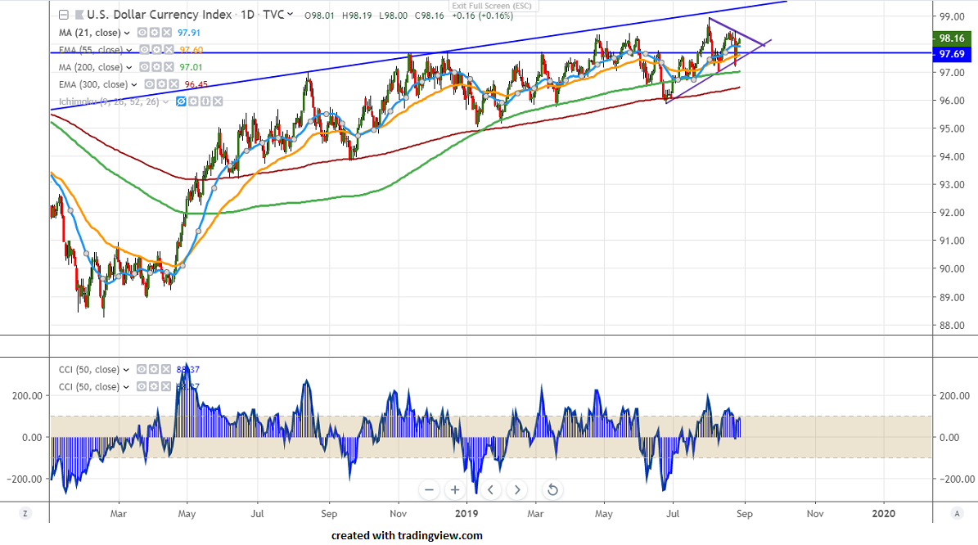Toggle auto scale with A button
The height and width of the screenshot is (545, 978).
[956, 513]
